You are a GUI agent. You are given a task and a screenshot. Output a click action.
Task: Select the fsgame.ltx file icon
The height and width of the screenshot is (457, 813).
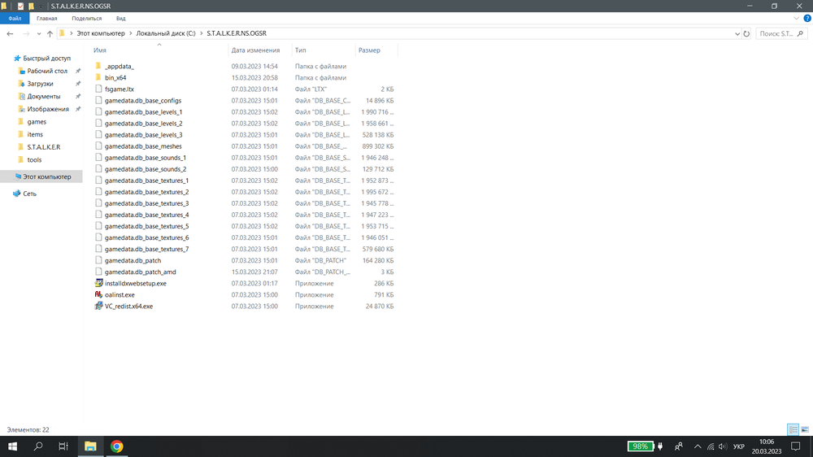pyautogui.click(x=98, y=89)
